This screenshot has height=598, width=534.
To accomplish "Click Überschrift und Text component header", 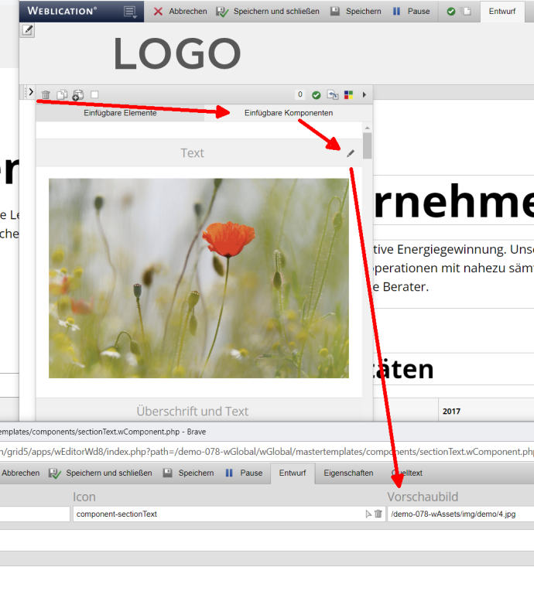I will [x=192, y=411].
